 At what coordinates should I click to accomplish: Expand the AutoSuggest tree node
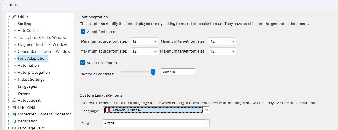[x=9, y=100]
